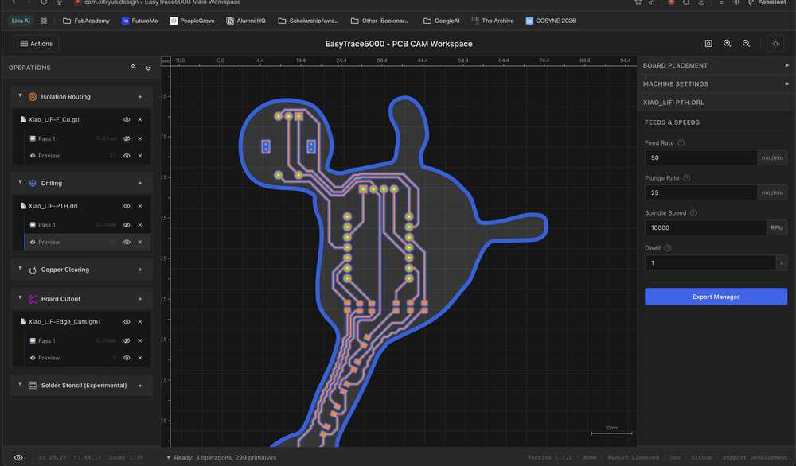Select the Xiao_LIF-PTH.drl file row
This screenshot has height=466, width=796.
click(x=81, y=206)
